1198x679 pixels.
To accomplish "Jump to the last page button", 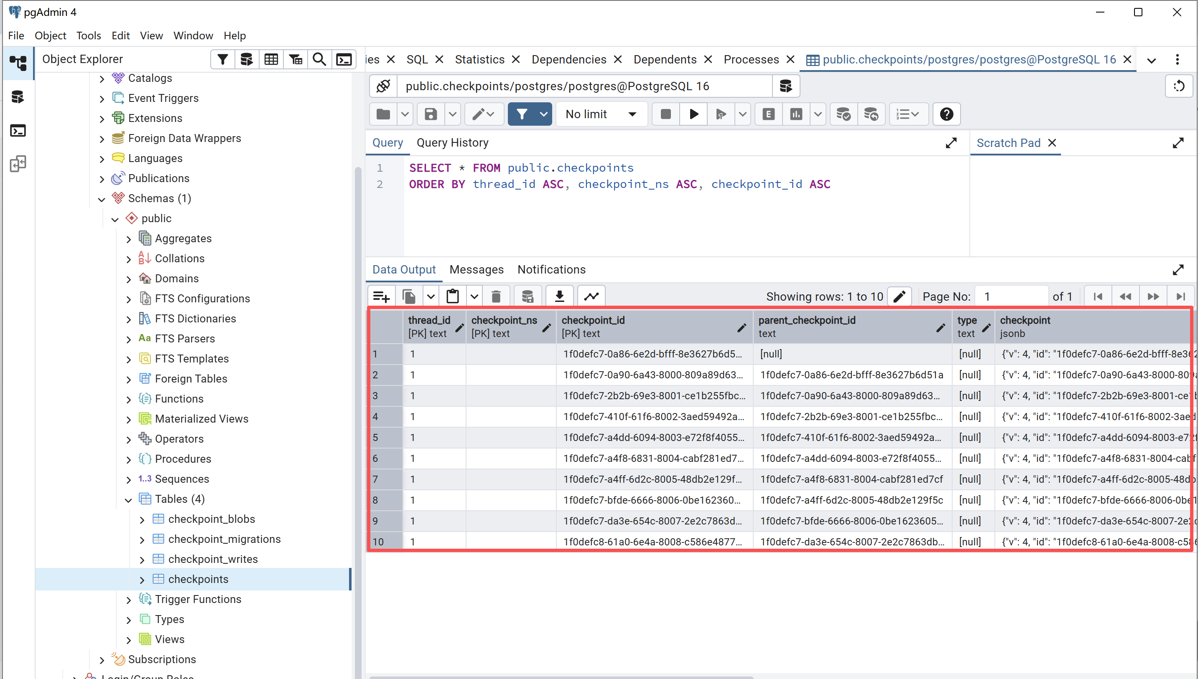I will click(x=1180, y=296).
